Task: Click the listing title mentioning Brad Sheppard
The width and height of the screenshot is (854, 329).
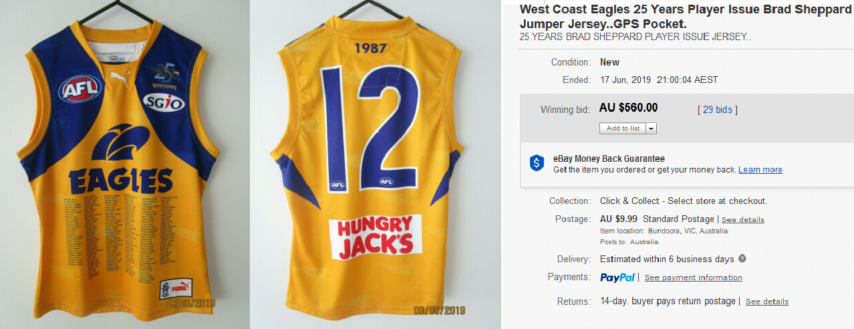Action: pos(686,16)
